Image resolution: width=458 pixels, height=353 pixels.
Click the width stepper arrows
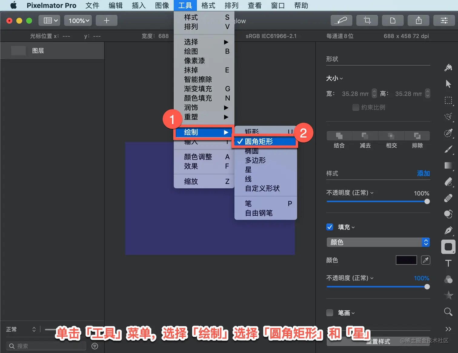pos(374,93)
